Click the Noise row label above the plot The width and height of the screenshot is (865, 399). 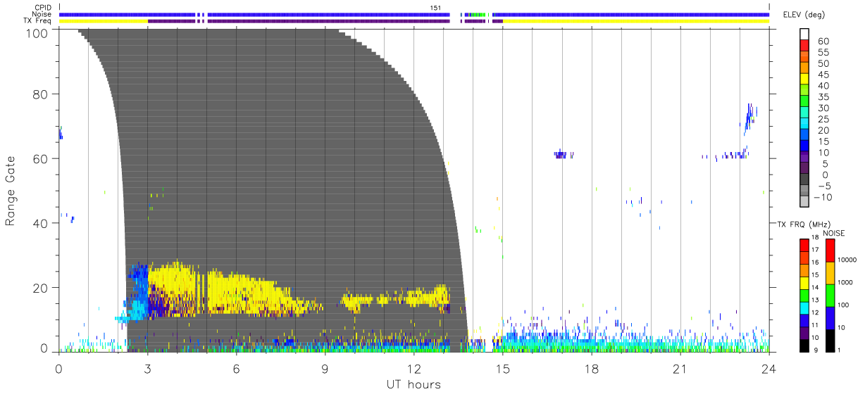click(x=42, y=14)
